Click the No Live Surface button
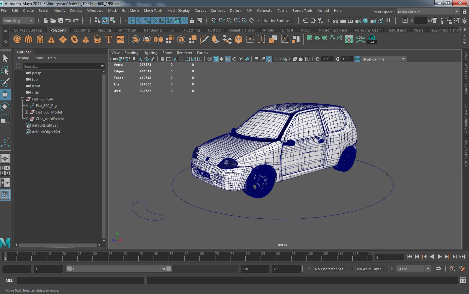The width and height of the screenshot is (469, 294). point(278,21)
